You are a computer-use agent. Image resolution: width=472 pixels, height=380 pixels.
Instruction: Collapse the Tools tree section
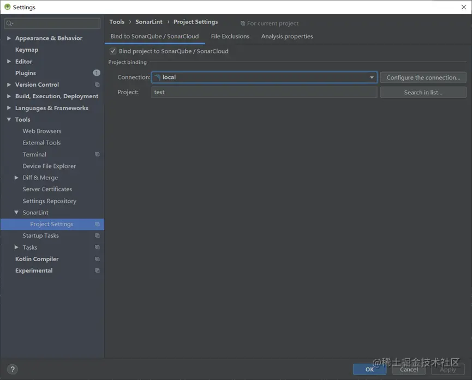8,119
